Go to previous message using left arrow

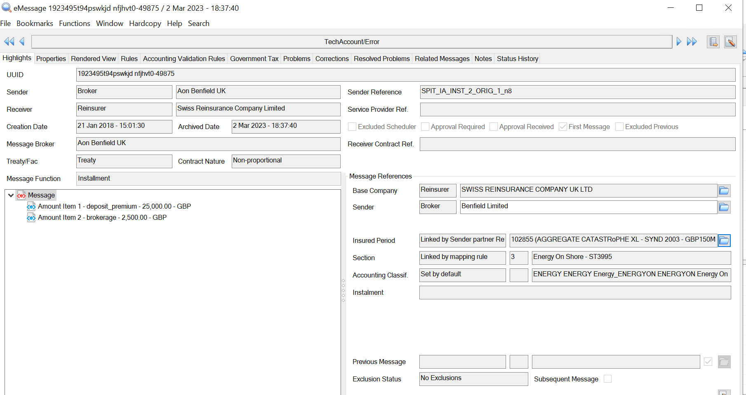pos(22,42)
